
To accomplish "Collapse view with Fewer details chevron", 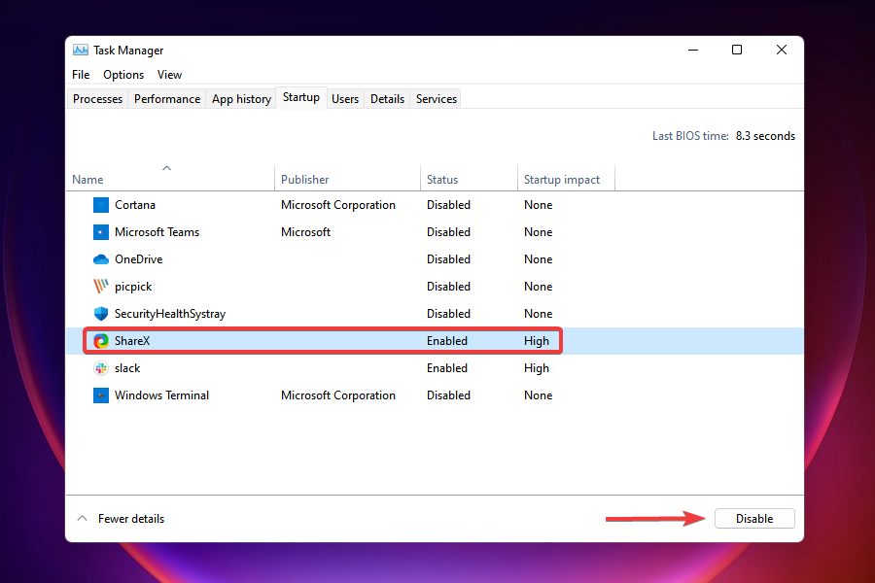I will point(82,518).
